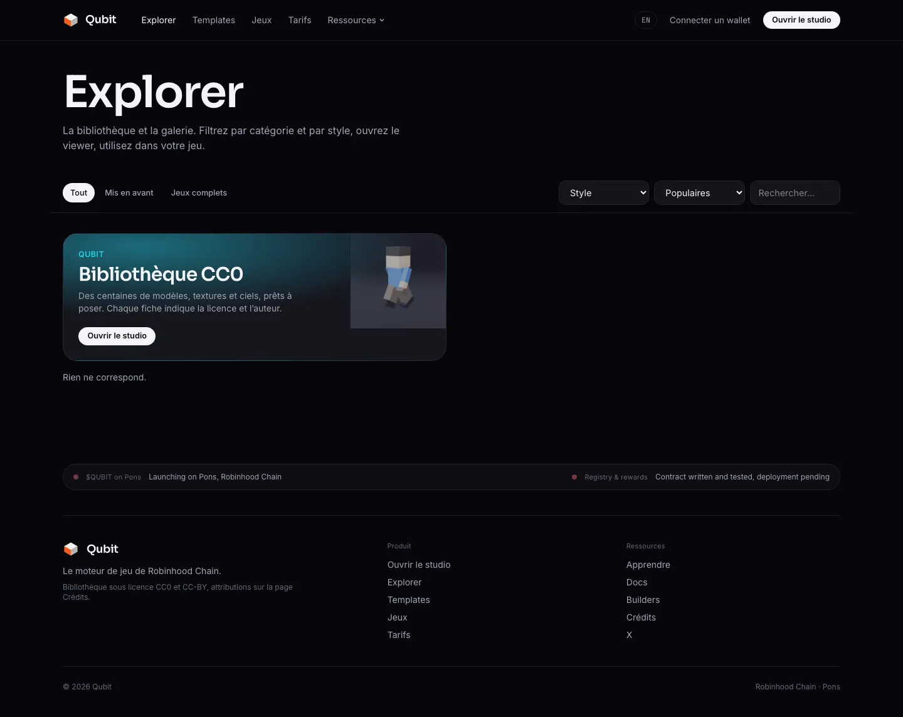Open footer link Crédits

pos(641,617)
